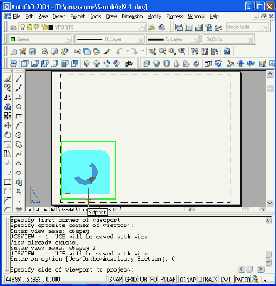This screenshot has height=286, width=276.
Task: Toggle OSNAP in the status bar
Action: pyautogui.click(x=188, y=280)
